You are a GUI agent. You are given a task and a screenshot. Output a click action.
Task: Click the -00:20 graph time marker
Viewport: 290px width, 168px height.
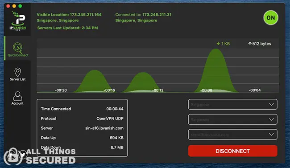[x=61, y=90]
